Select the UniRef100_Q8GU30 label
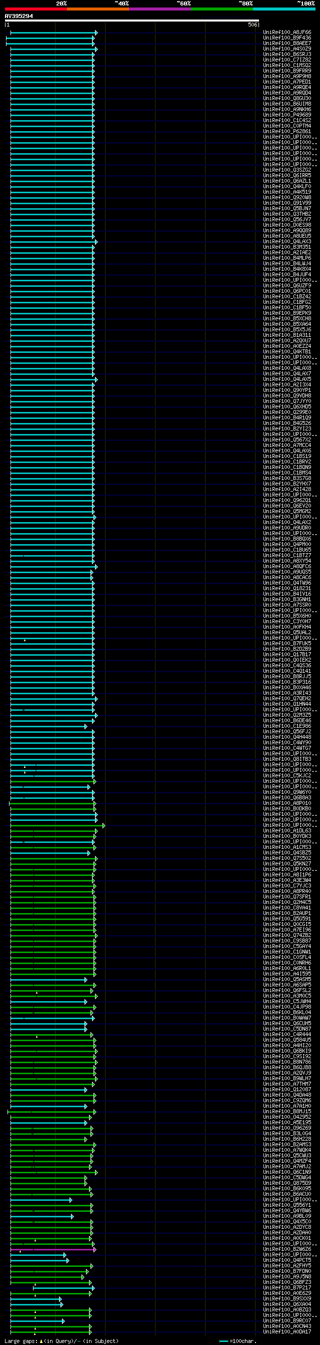Screen dimensions: 320x1345 point(287,99)
